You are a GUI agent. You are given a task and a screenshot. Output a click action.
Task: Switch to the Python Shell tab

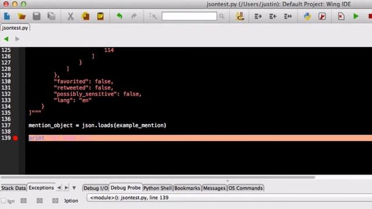click(x=158, y=188)
